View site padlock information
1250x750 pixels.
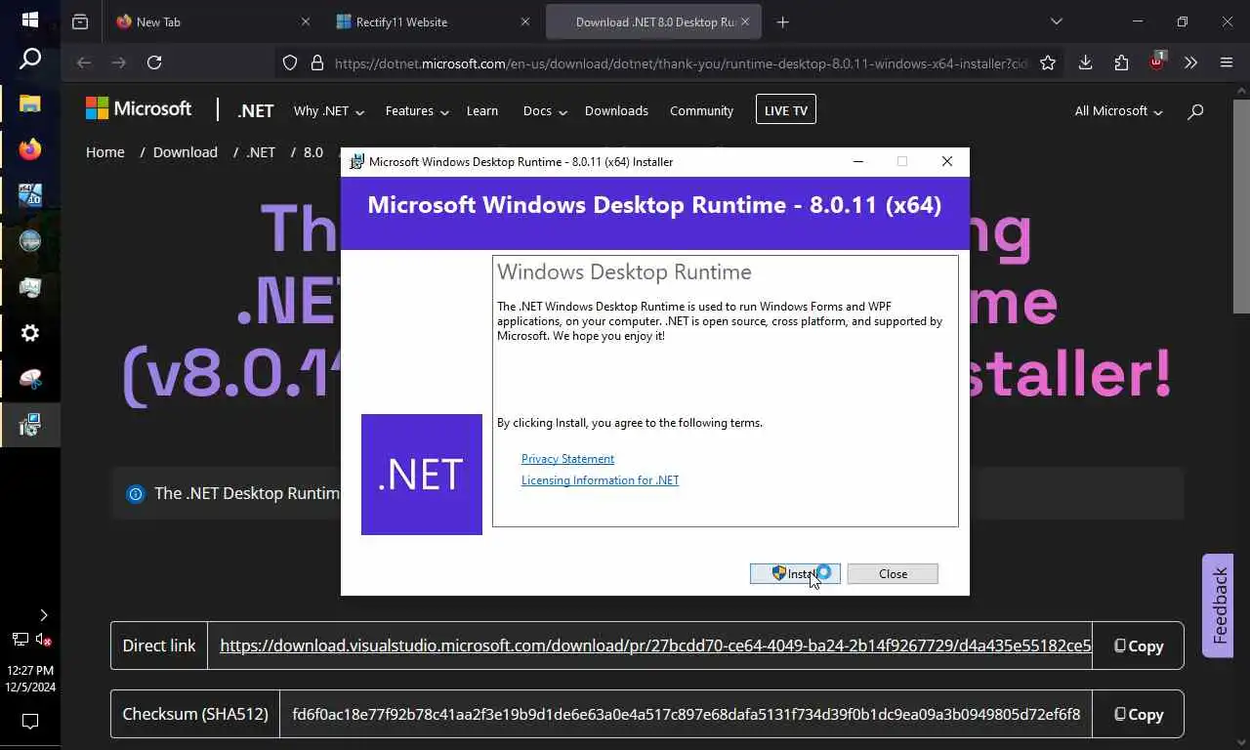(x=316, y=62)
